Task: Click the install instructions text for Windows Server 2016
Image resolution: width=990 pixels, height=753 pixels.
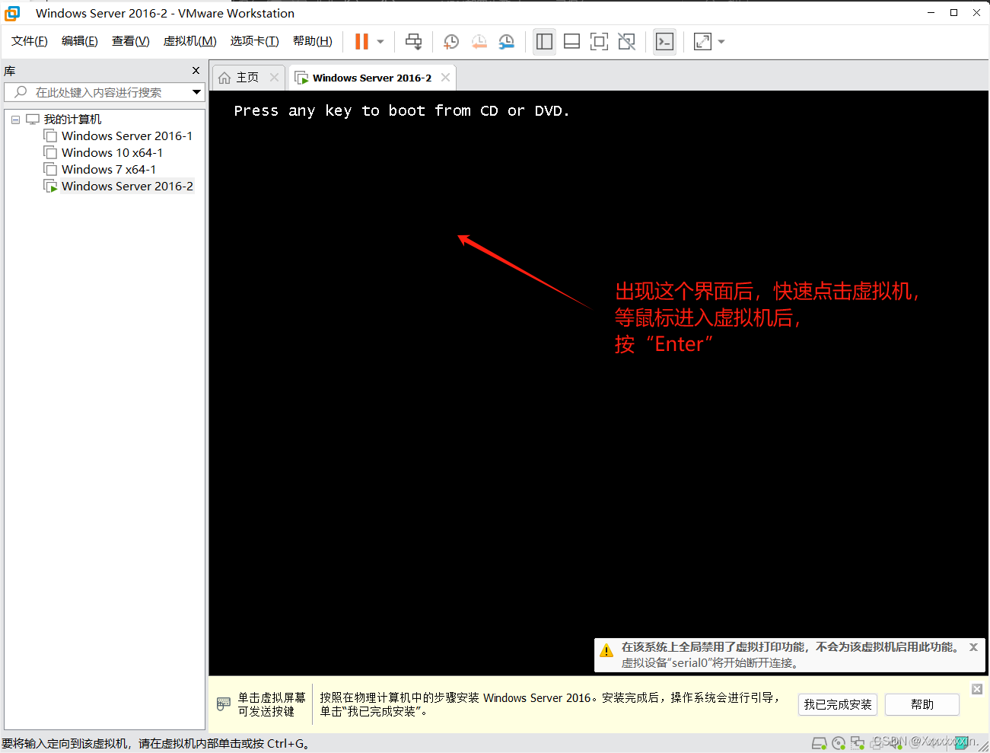Action: (x=549, y=704)
